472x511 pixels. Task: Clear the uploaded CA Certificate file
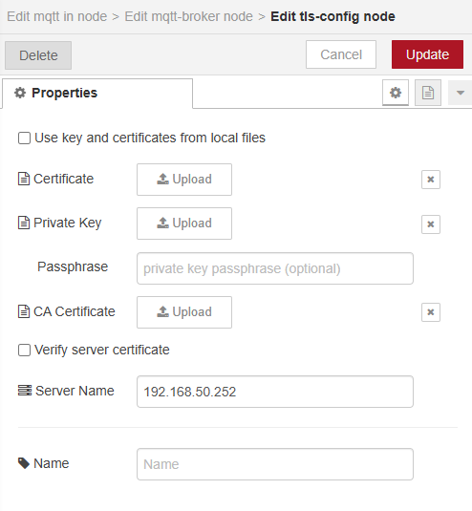click(431, 312)
